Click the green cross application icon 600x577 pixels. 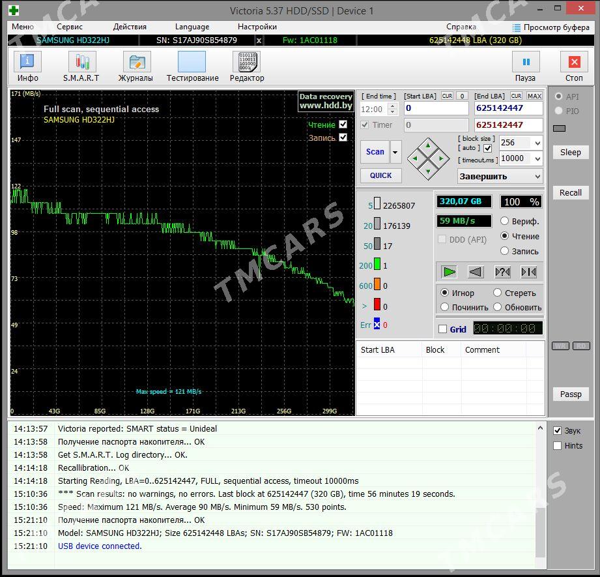click(x=14, y=10)
